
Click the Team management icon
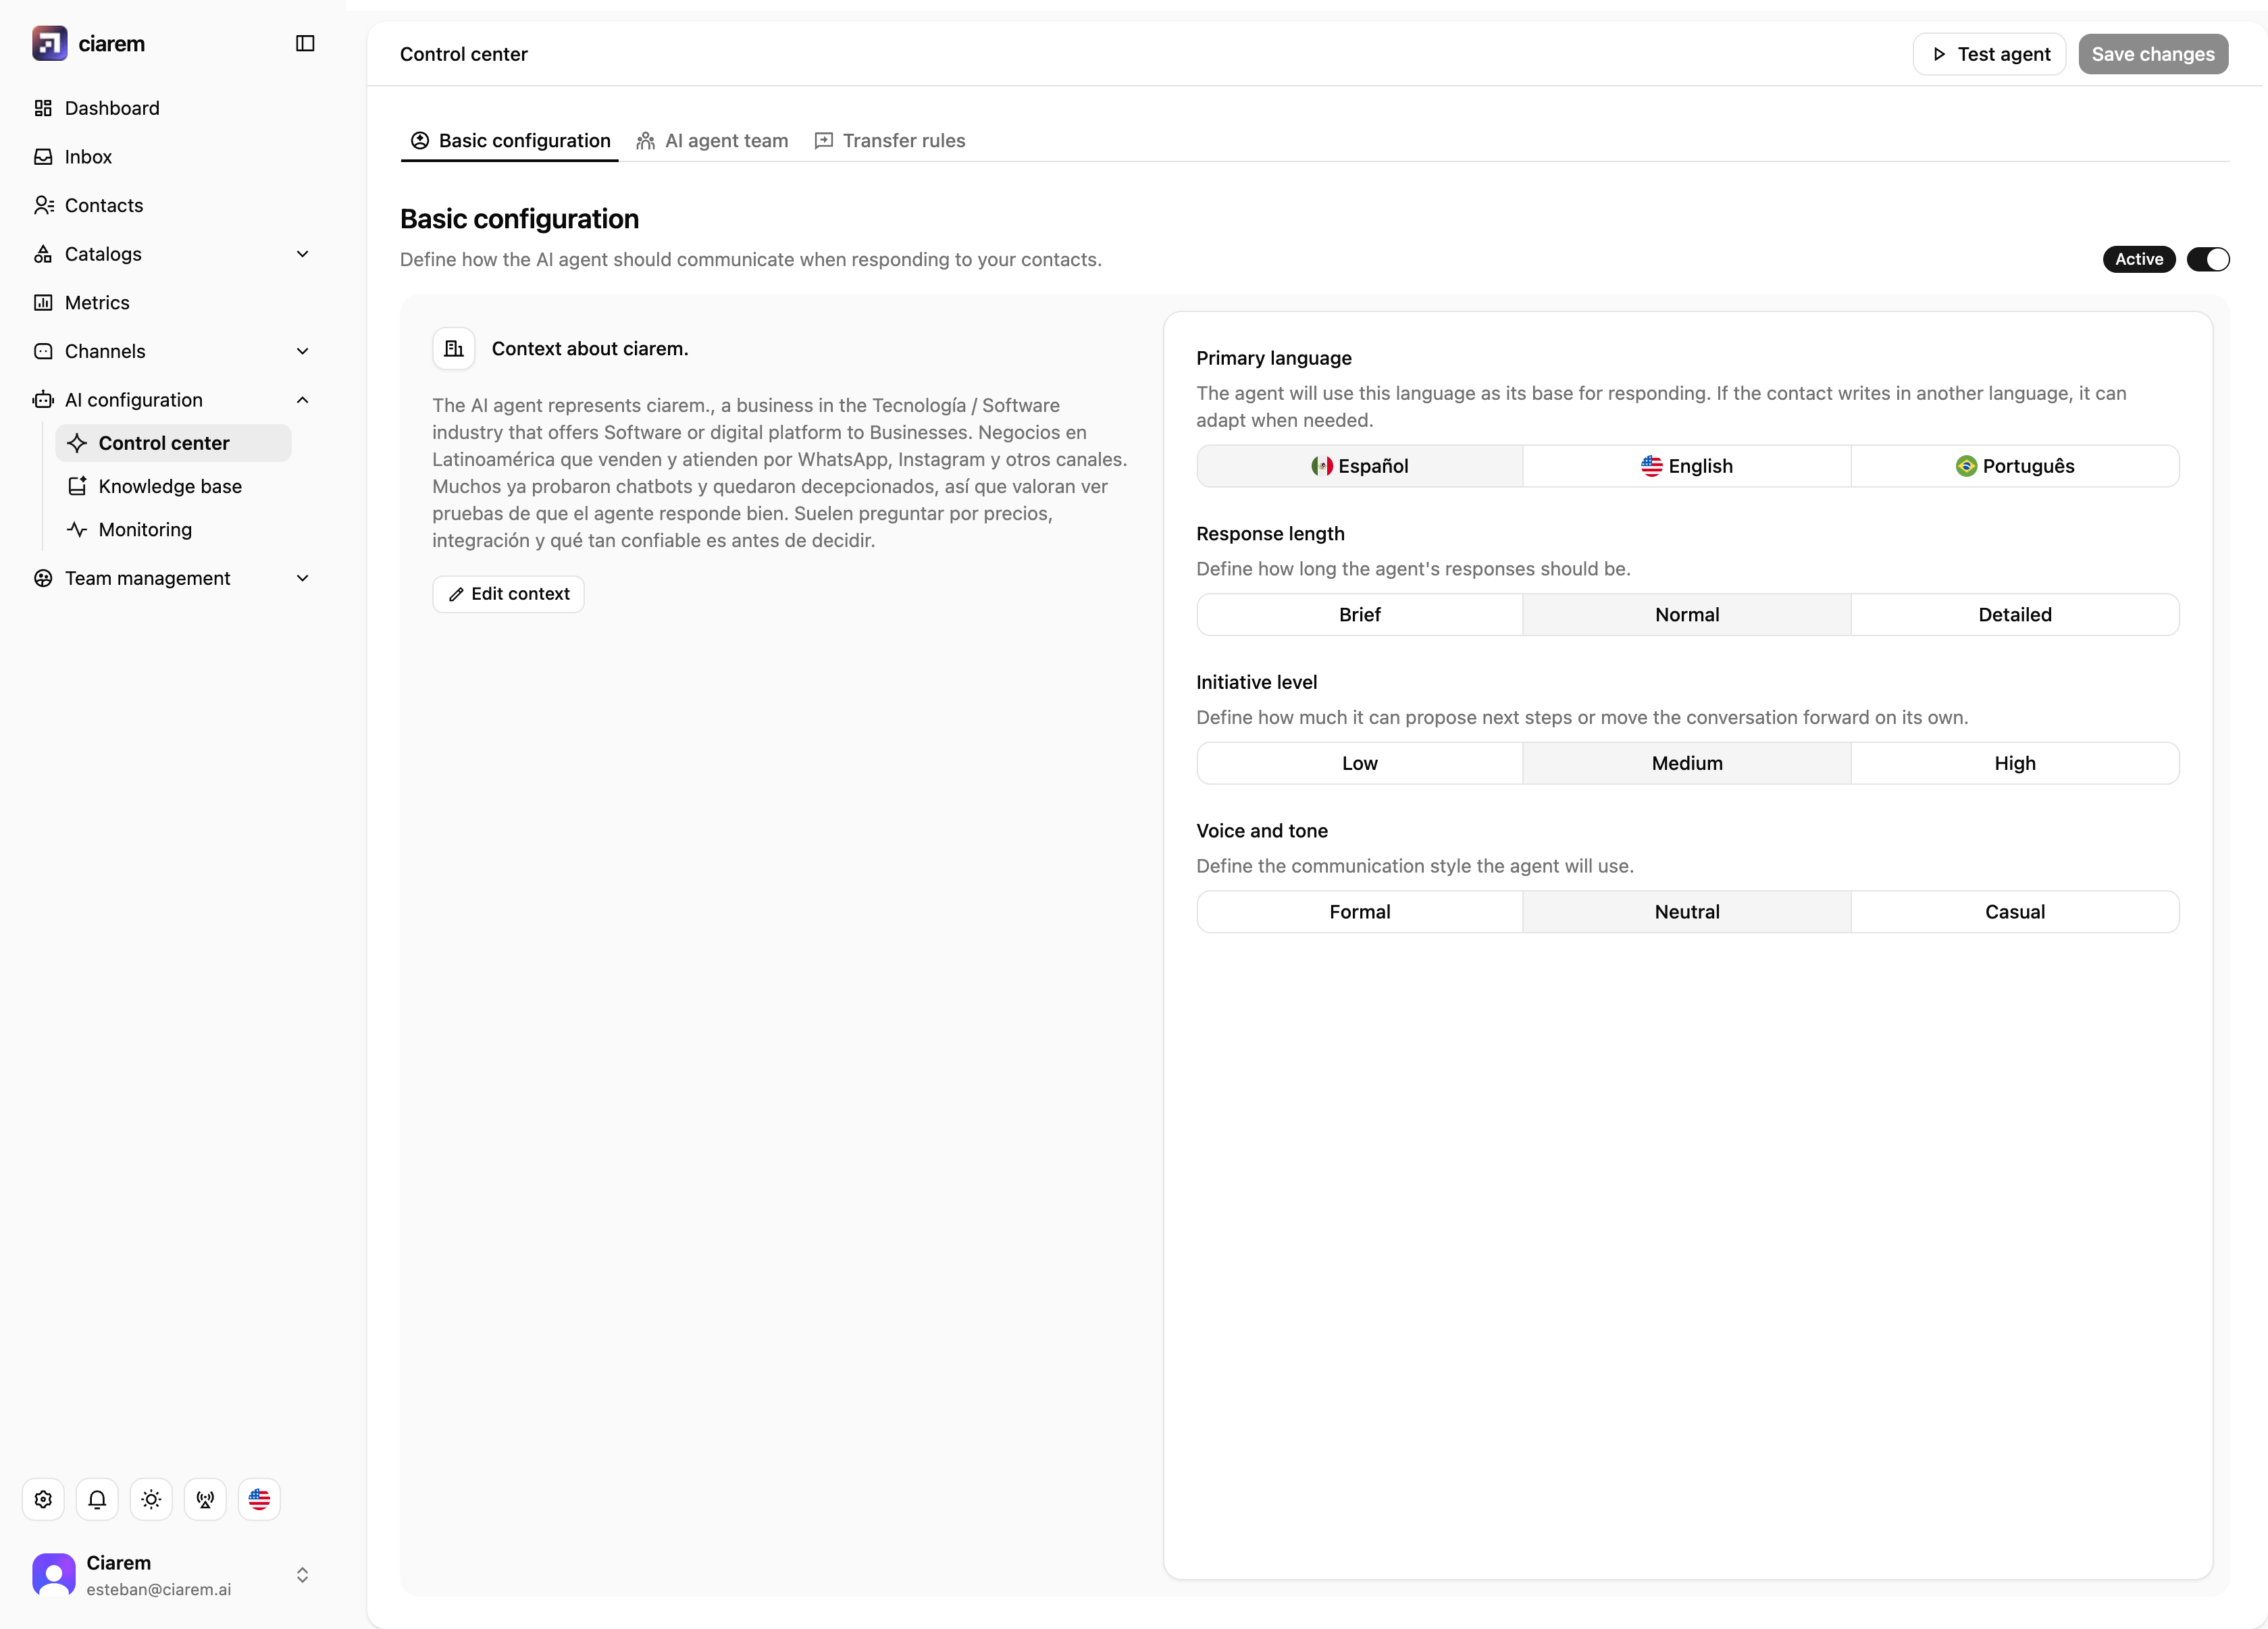tap(43, 578)
